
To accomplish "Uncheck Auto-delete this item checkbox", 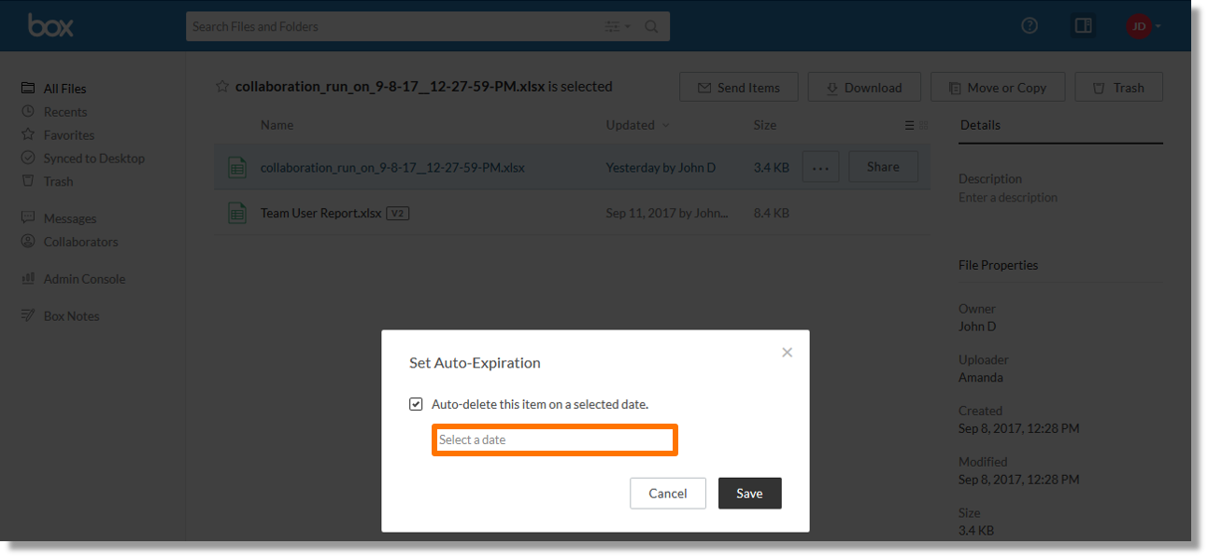I will point(416,404).
